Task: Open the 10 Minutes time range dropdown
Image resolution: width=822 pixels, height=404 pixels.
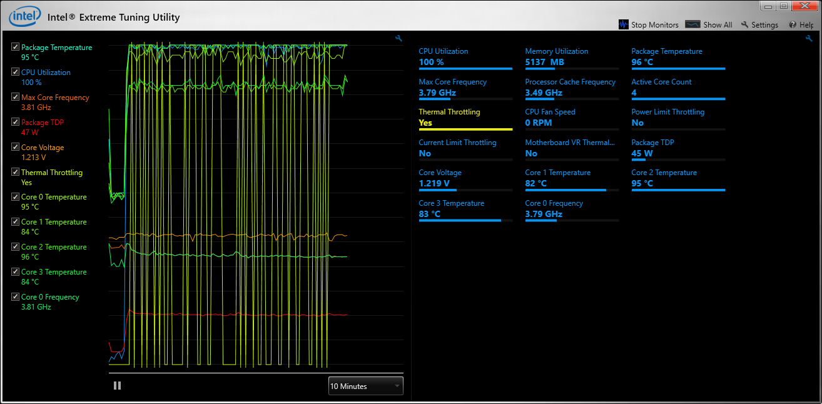Action: pos(366,386)
